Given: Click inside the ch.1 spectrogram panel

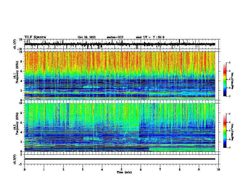Looking at the screenshot, I should tap(120, 76).
